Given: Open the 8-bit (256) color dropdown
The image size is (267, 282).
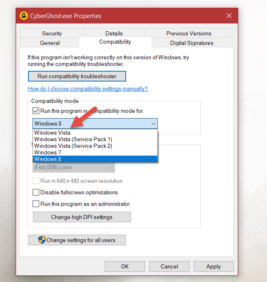Looking at the screenshot, I should tap(74, 168).
